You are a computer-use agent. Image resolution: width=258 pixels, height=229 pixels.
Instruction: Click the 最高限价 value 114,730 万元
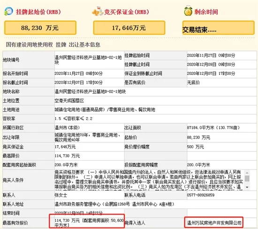[x=67, y=156]
